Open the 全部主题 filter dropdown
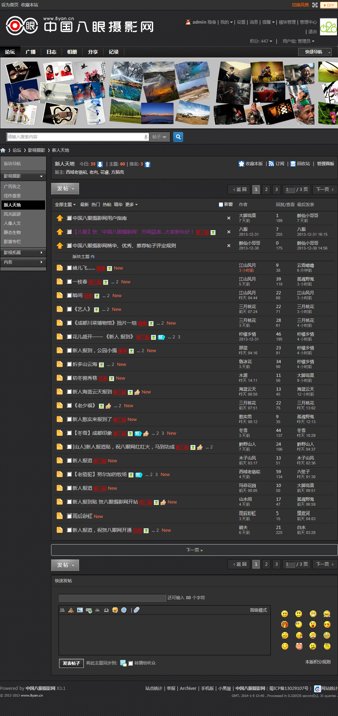 click(65, 205)
